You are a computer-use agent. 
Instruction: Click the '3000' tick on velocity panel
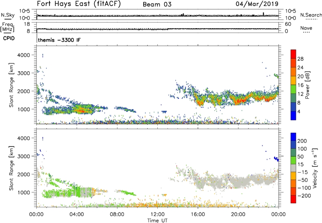click(x=23, y=156)
